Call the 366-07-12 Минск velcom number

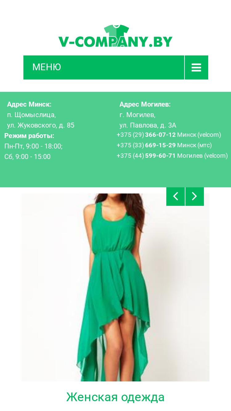(169, 135)
